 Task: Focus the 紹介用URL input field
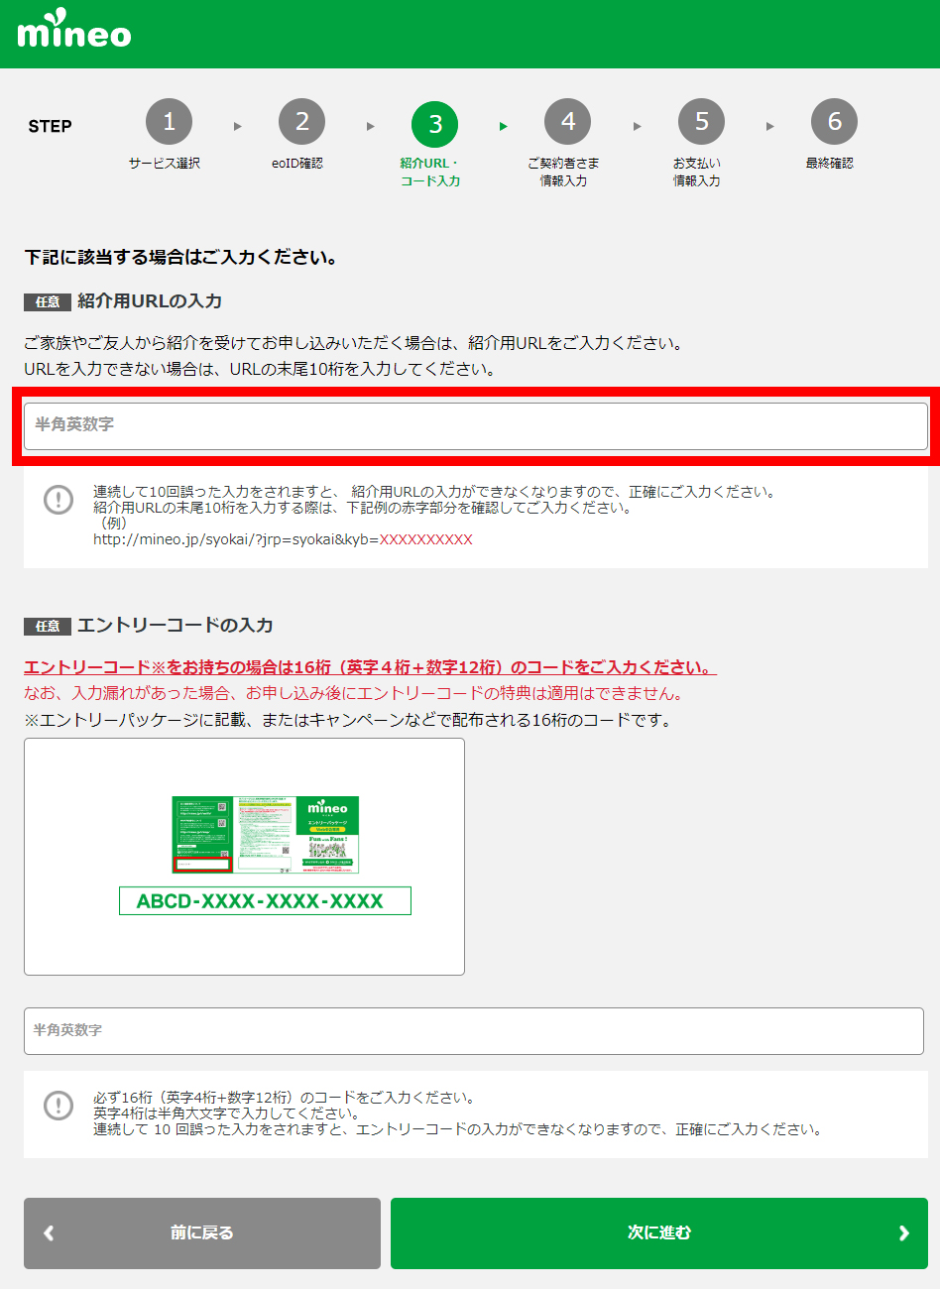tap(476, 425)
